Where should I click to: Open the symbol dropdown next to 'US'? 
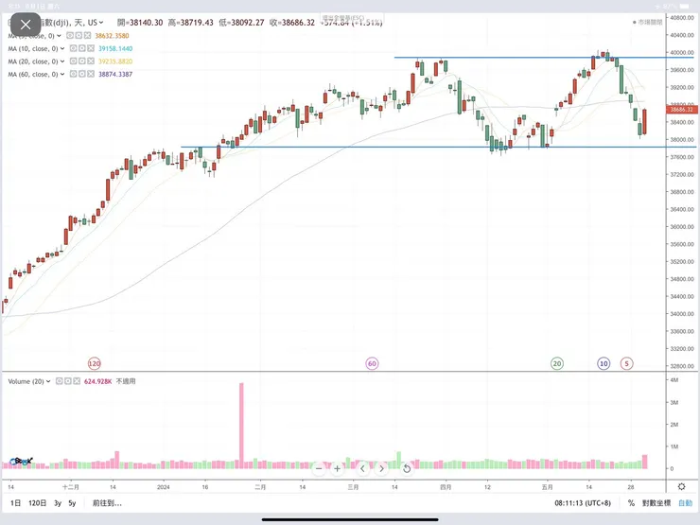click(x=101, y=23)
